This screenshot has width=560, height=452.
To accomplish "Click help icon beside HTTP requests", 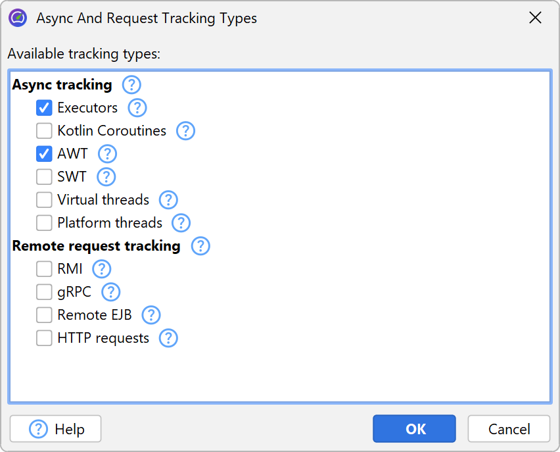I will pyautogui.click(x=169, y=338).
